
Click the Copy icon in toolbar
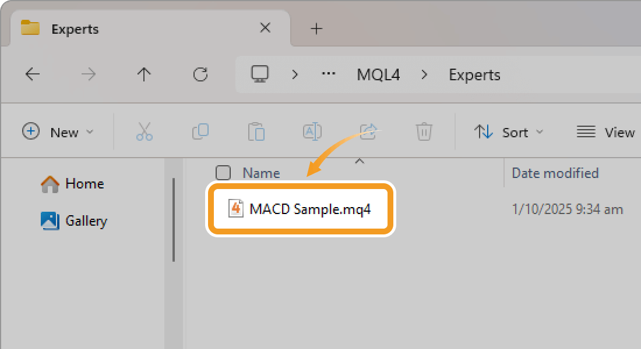pyautogui.click(x=200, y=132)
